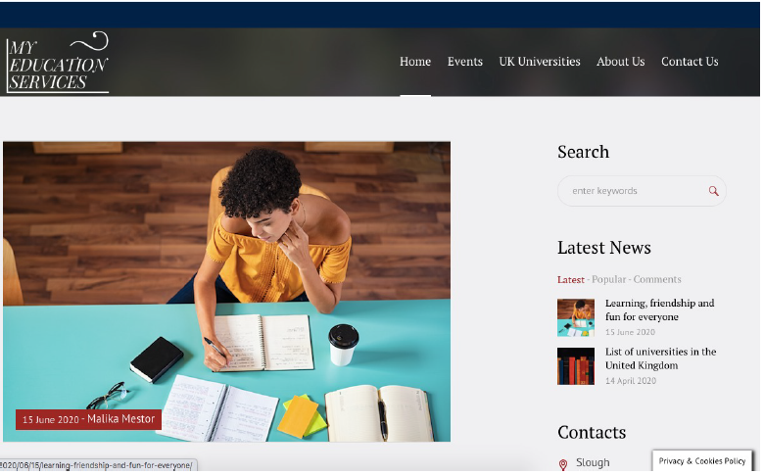Click the bookshelf thumbnail in Latest News
The image size is (764, 475).
click(x=576, y=366)
